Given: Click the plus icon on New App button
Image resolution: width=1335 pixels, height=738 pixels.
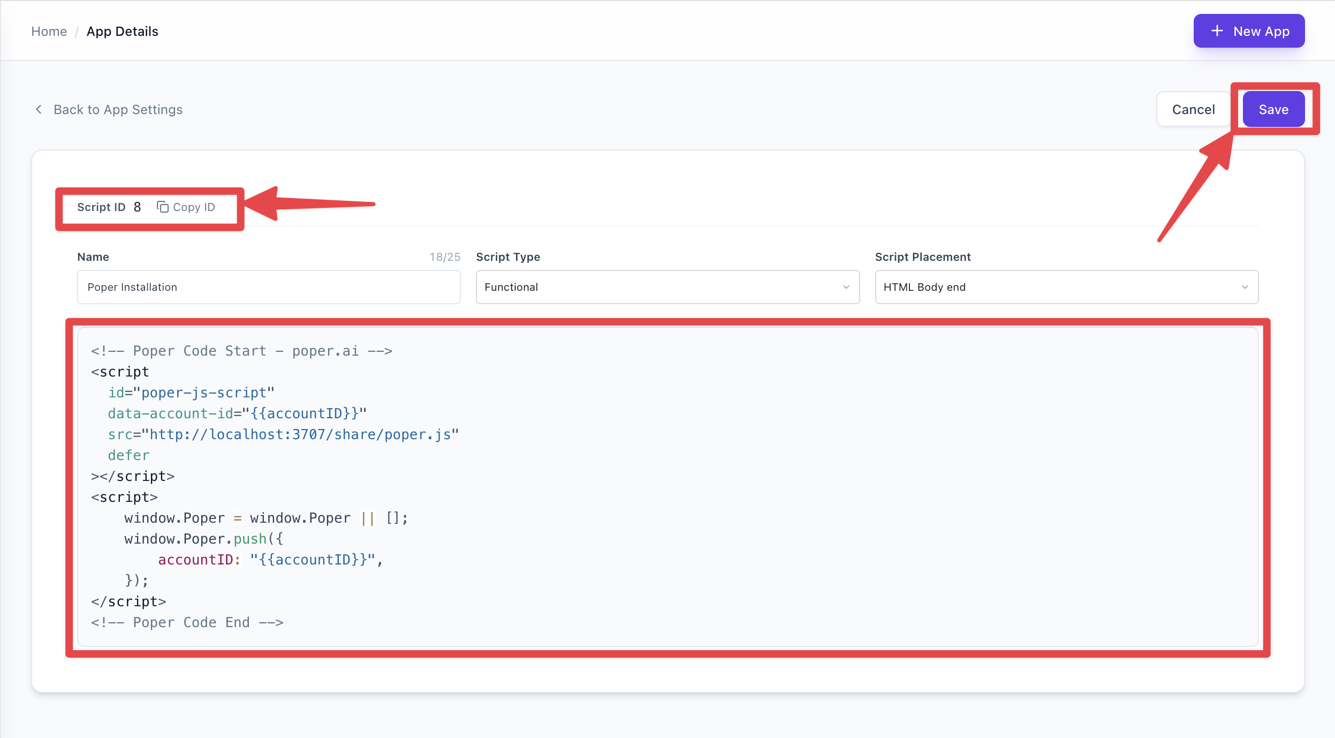Looking at the screenshot, I should pyautogui.click(x=1217, y=31).
